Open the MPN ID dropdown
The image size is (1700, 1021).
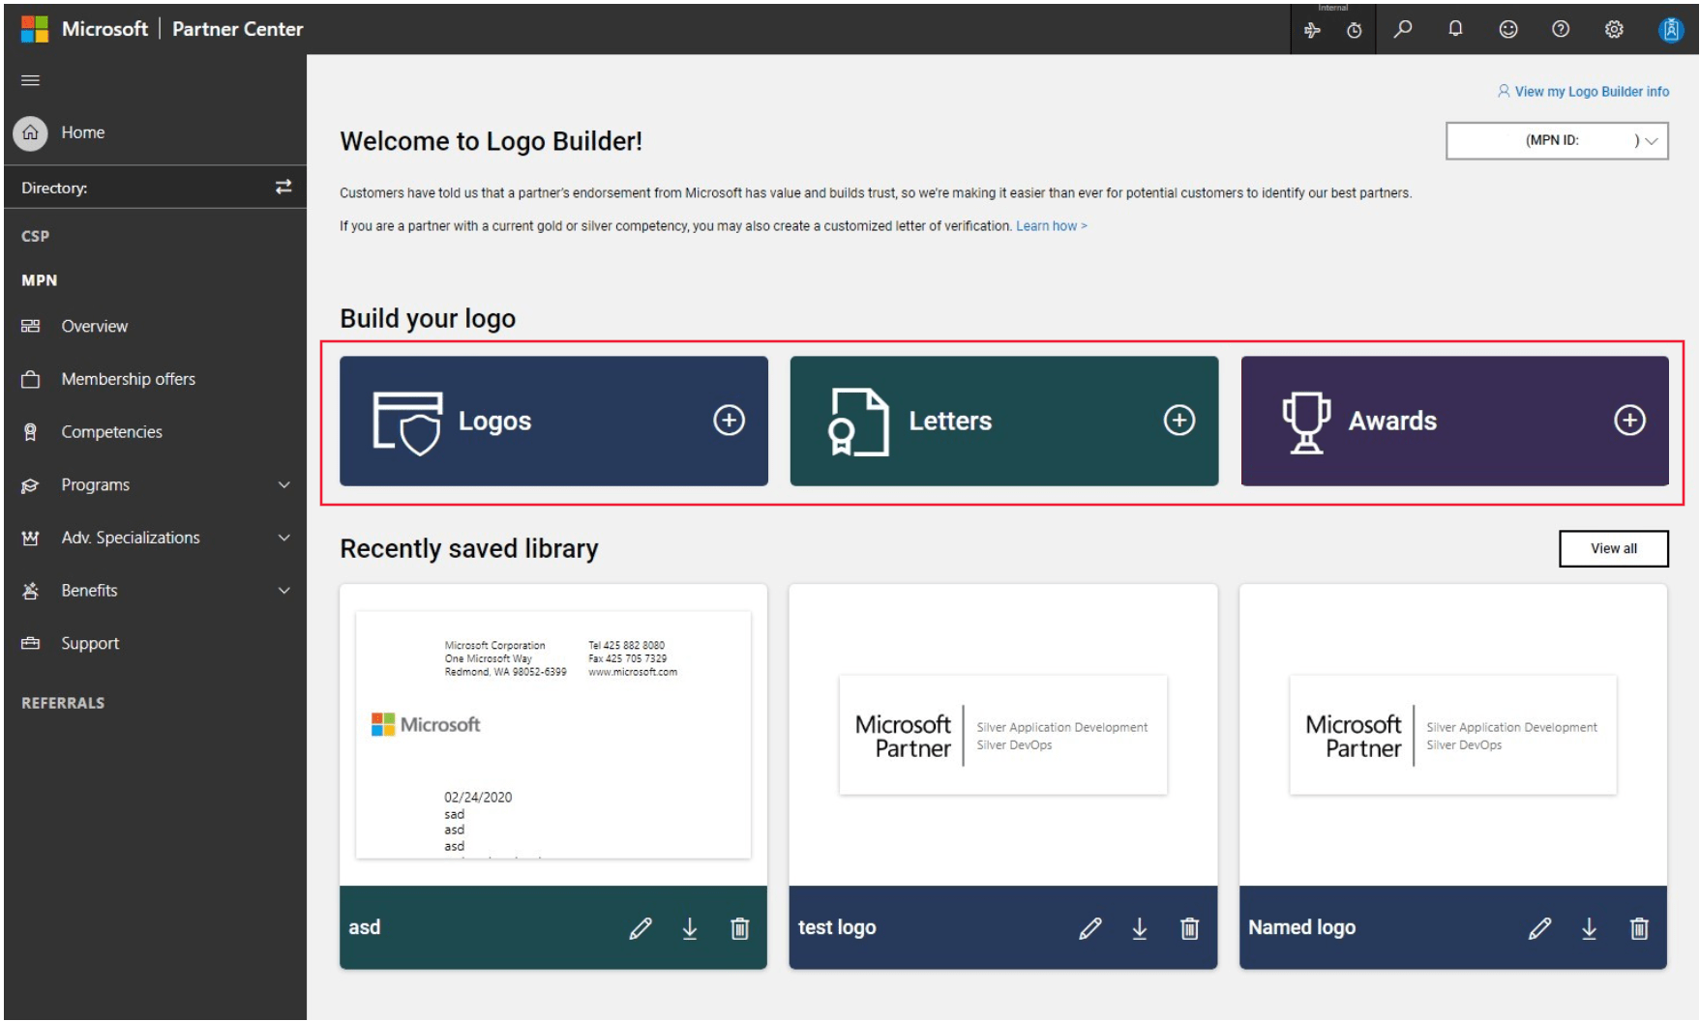tap(1557, 140)
